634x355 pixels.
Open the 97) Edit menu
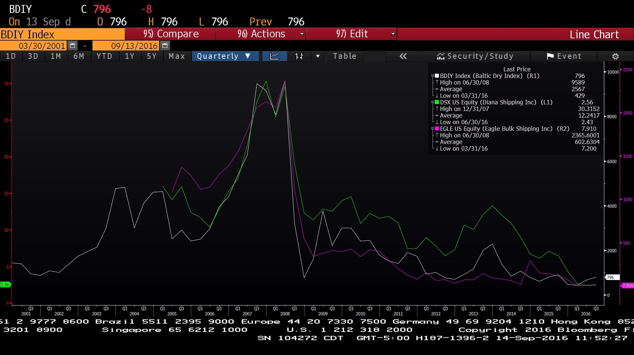coord(351,34)
